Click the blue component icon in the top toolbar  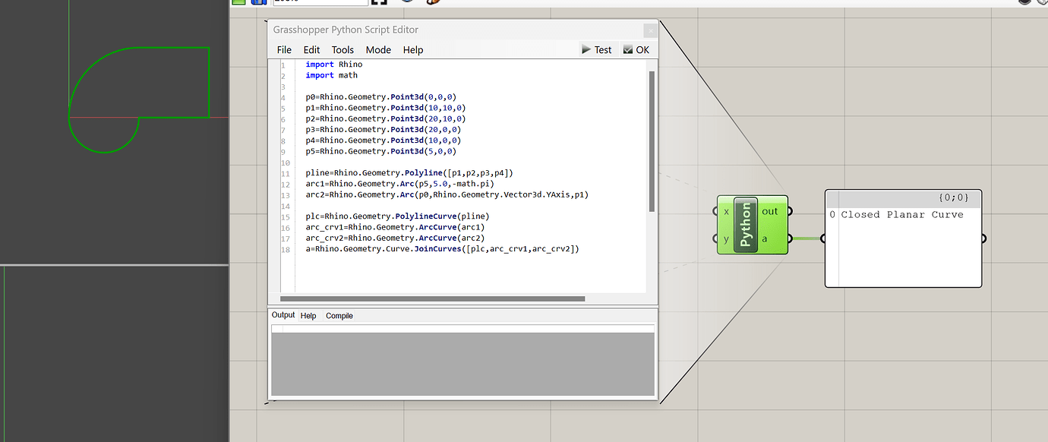(x=258, y=2)
